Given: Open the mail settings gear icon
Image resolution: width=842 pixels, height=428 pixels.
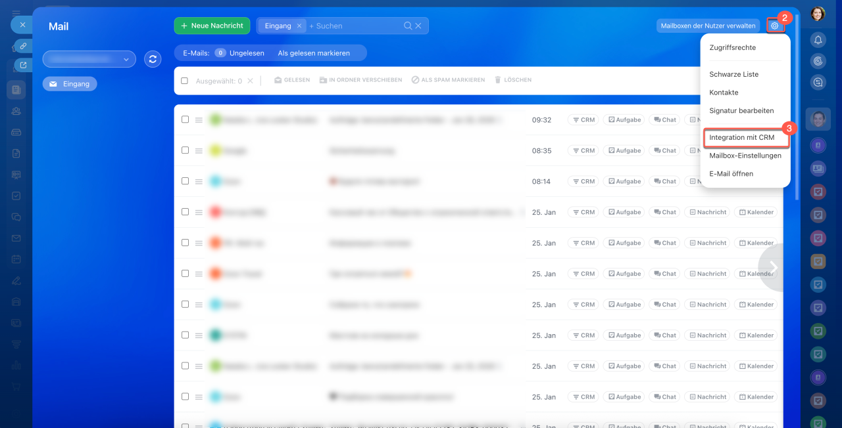Looking at the screenshot, I should tap(775, 26).
